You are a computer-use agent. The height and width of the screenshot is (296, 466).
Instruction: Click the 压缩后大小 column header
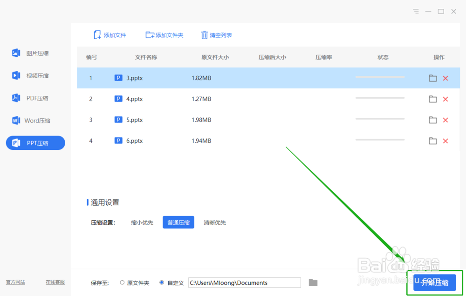[272, 57]
